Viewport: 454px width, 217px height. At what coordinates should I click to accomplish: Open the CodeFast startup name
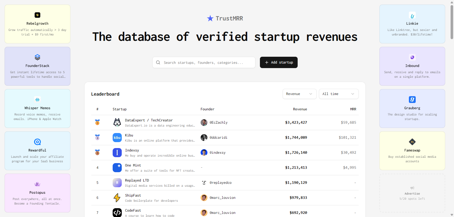point(133,210)
